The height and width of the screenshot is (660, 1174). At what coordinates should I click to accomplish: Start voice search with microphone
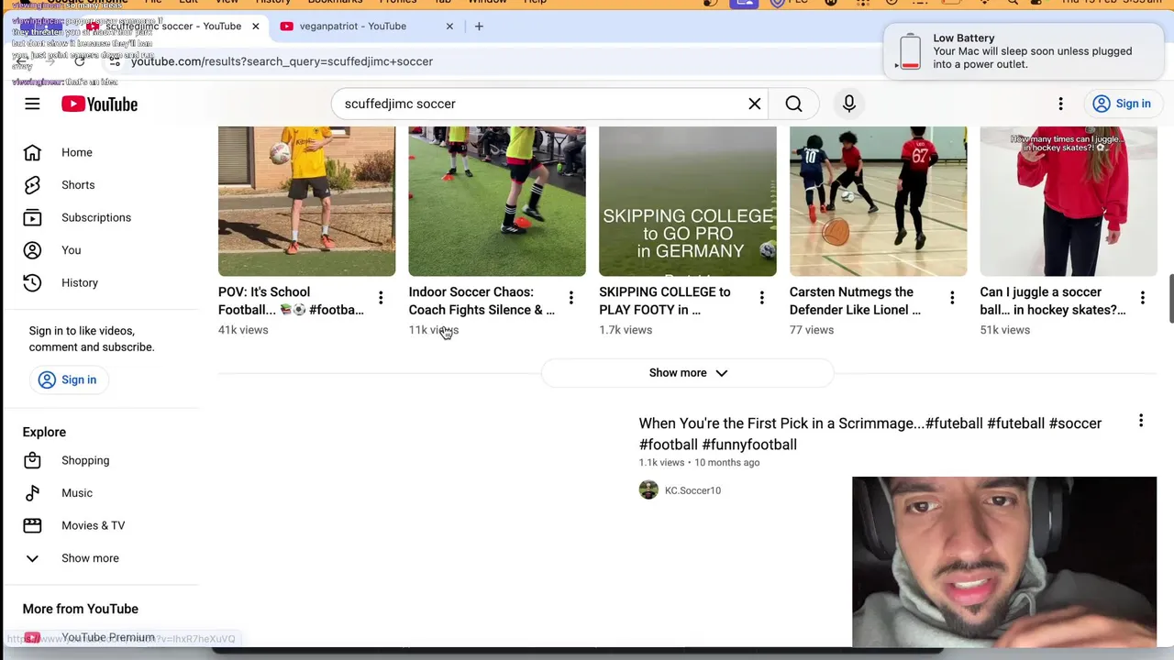[x=849, y=104]
